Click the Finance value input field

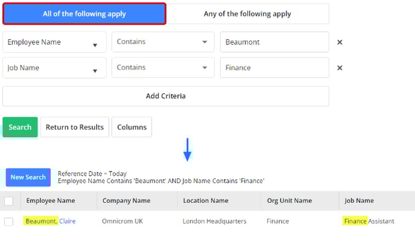click(x=274, y=67)
